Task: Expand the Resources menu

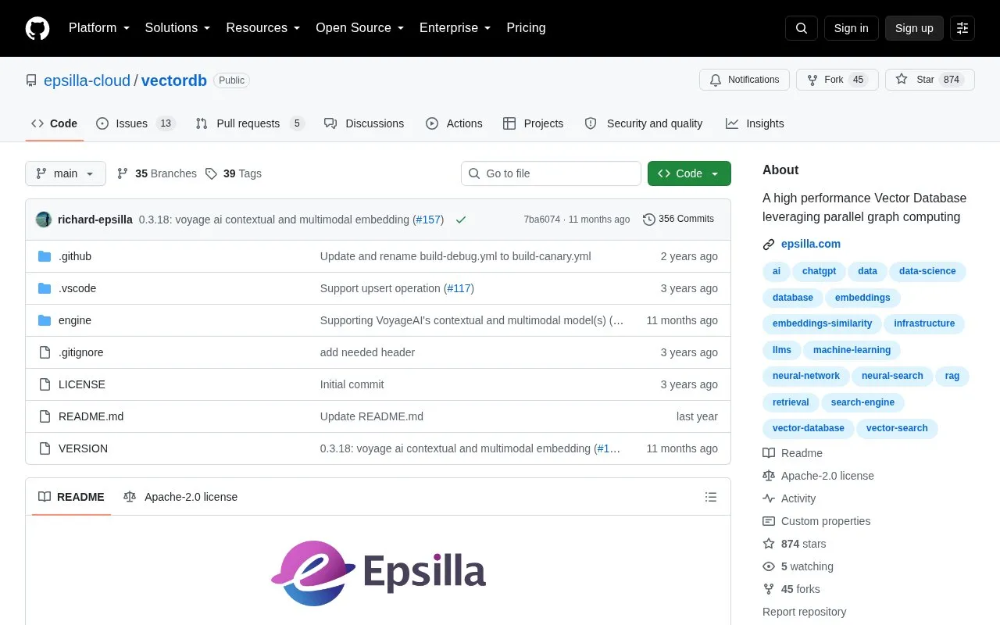Action: point(263,28)
